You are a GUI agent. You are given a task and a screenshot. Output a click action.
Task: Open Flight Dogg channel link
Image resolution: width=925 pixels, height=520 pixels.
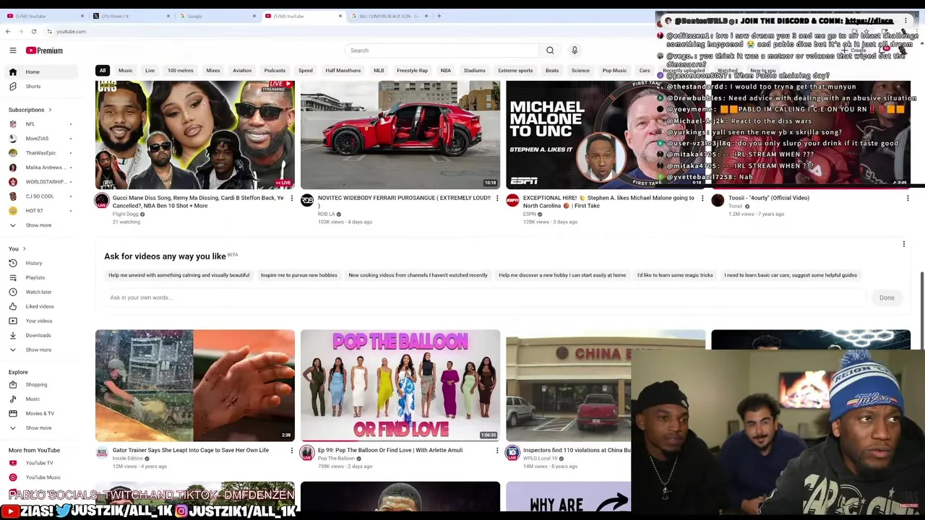125,214
